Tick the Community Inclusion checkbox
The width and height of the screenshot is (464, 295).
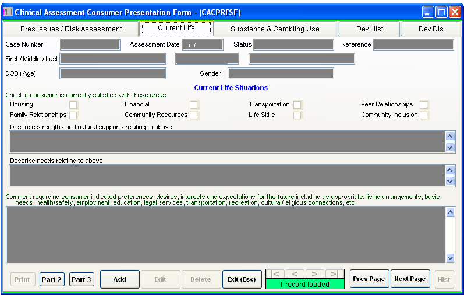click(x=424, y=115)
